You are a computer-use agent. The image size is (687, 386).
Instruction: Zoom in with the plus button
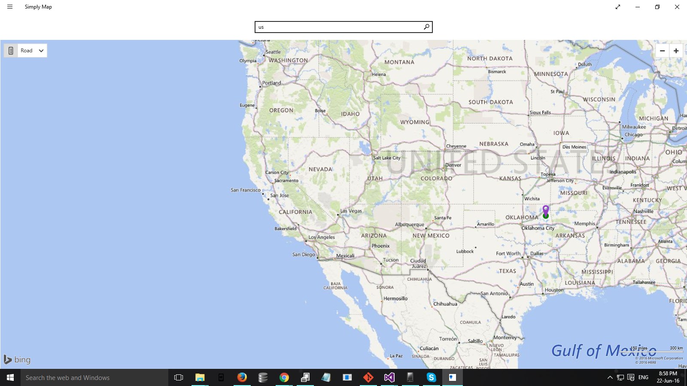pyautogui.click(x=676, y=51)
